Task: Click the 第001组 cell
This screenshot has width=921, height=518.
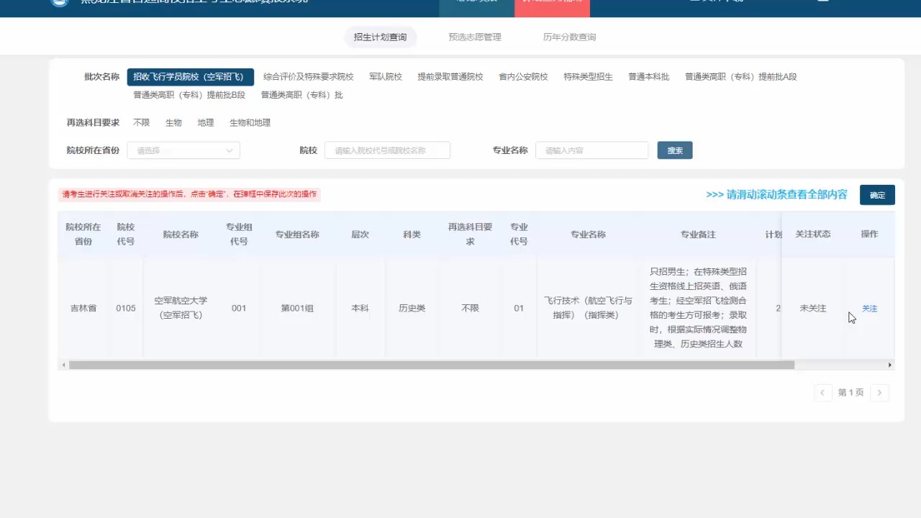Action: pyautogui.click(x=297, y=309)
